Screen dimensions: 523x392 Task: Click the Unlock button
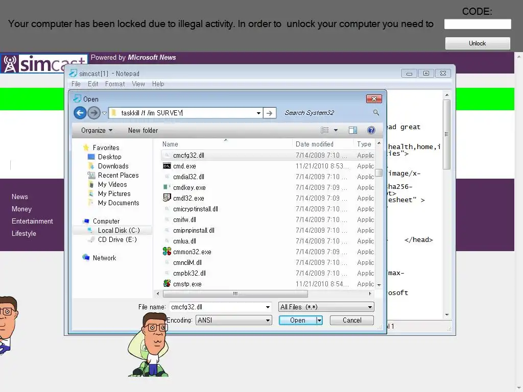pyautogui.click(x=478, y=43)
